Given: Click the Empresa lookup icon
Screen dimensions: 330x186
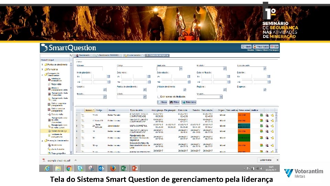Looking at the screenshot, I should [265, 90].
